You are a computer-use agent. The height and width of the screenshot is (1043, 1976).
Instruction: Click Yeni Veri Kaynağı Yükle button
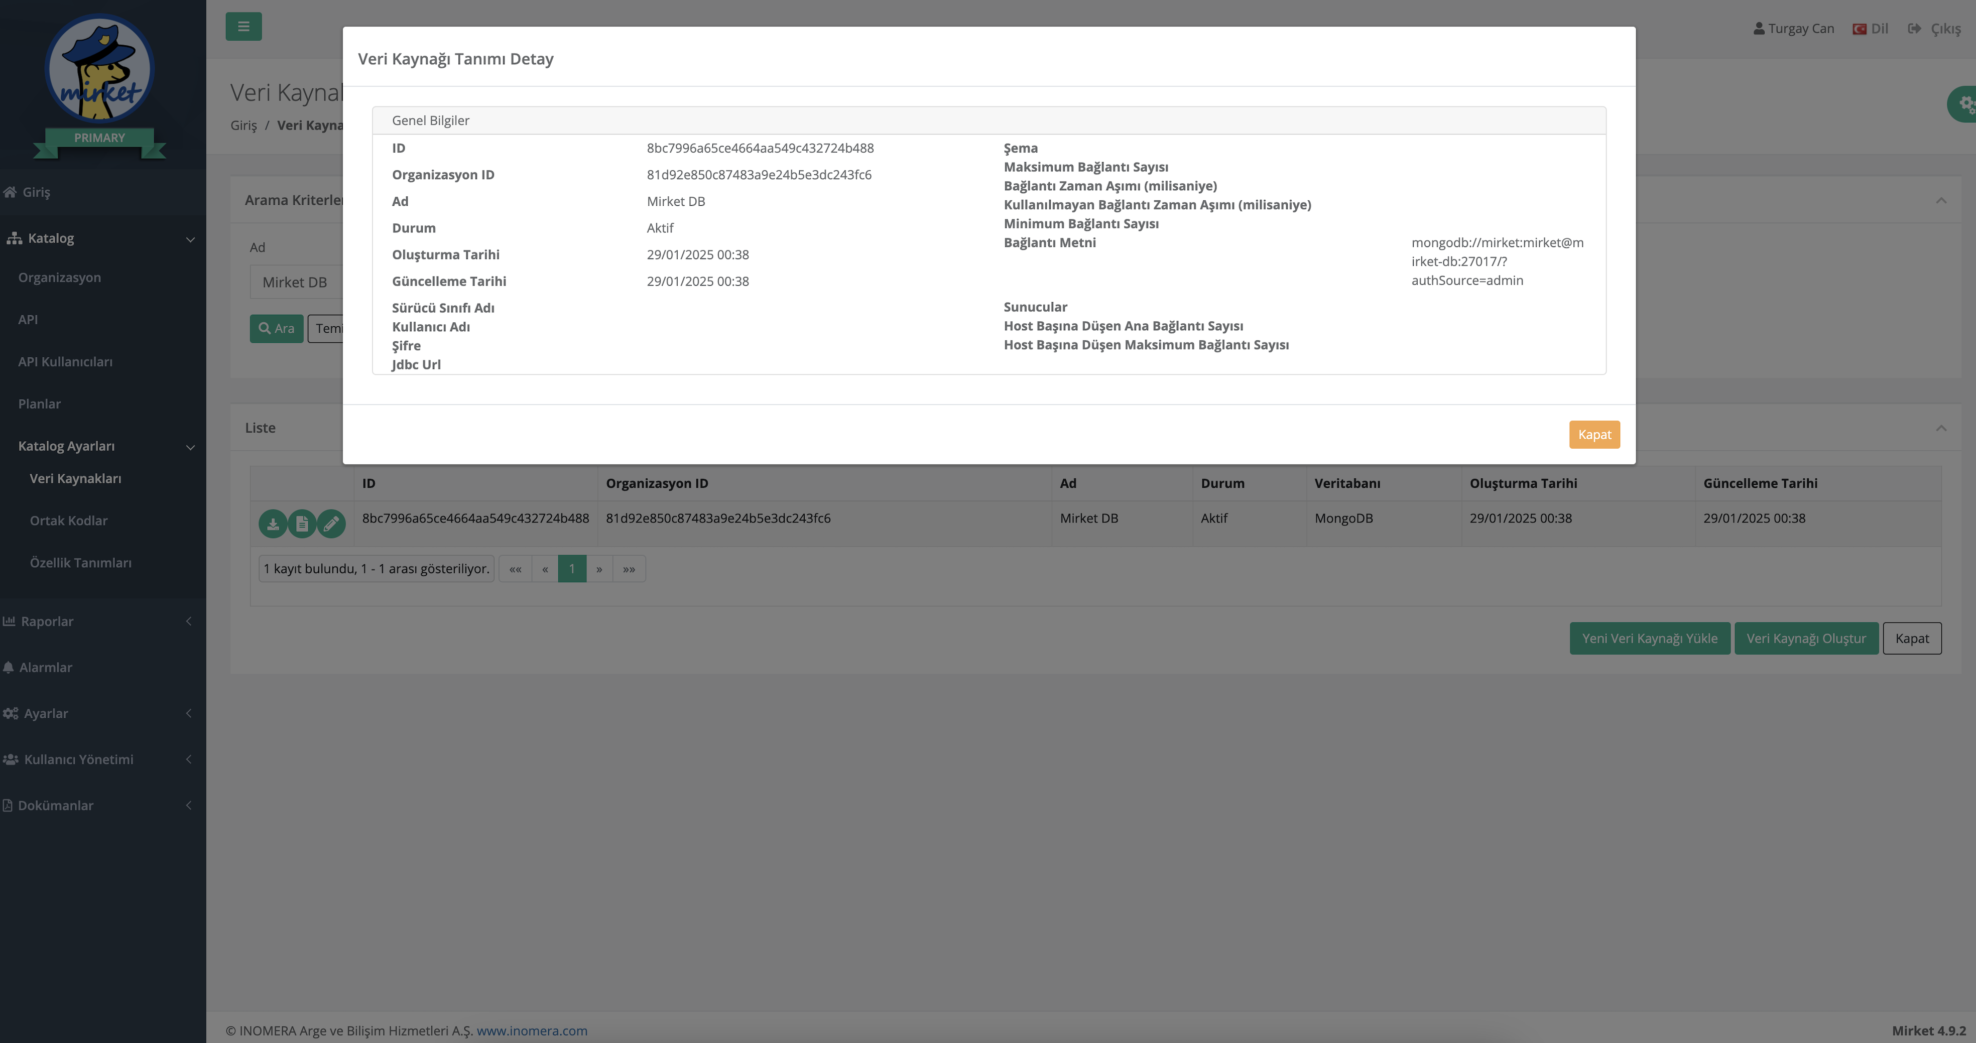[x=1649, y=638]
